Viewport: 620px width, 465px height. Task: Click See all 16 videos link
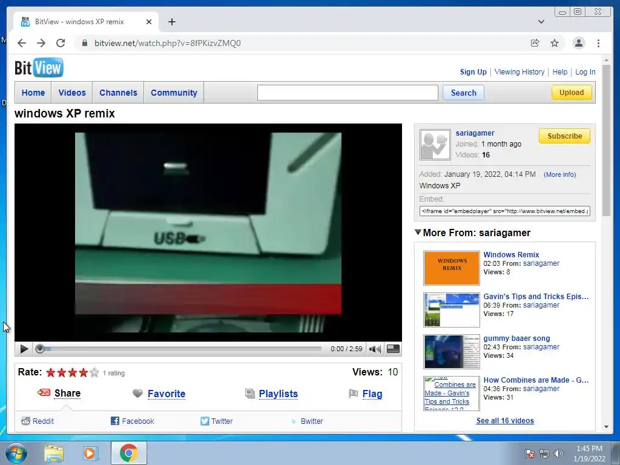tap(505, 421)
